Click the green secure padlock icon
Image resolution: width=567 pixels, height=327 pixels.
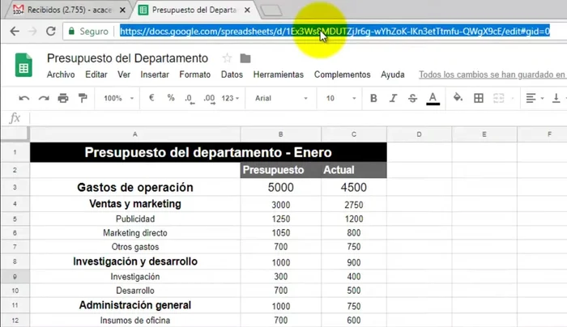71,31
